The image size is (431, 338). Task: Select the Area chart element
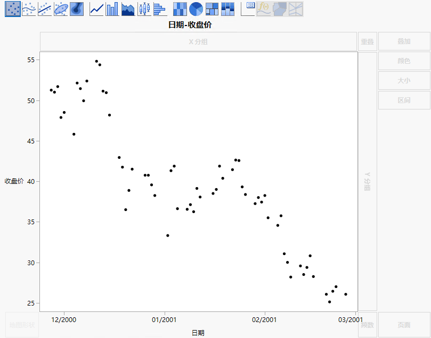[x=128, y=9]
